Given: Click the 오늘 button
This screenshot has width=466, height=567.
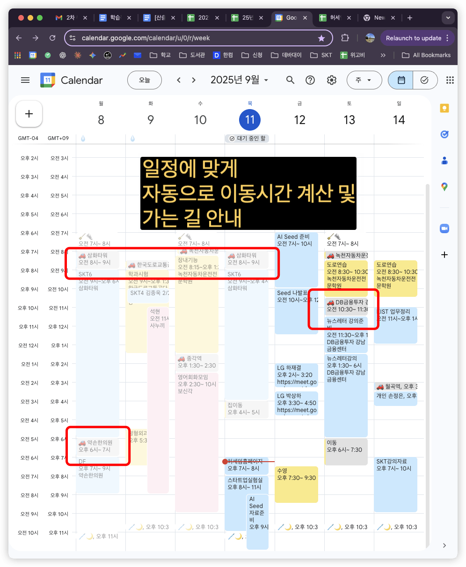Looking at the screenshot, I should click(145, 80).
